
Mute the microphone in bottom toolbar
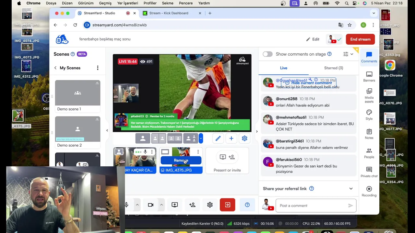(127, 205)
